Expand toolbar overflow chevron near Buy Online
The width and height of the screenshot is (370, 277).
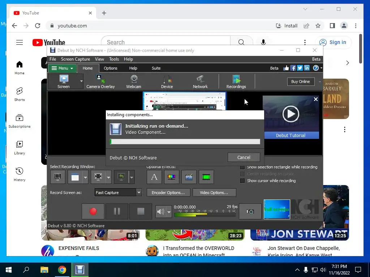click(320, 82)
